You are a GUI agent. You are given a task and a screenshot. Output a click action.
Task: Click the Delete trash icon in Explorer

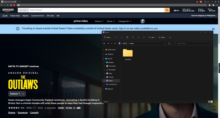144,37
